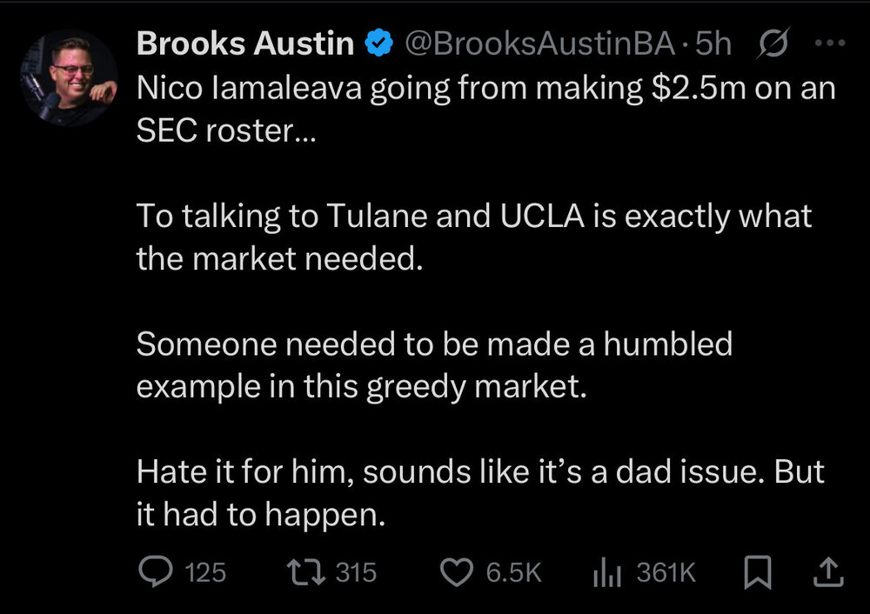
Task: Click the 5h post timestamp
Action: coord(719,45)
